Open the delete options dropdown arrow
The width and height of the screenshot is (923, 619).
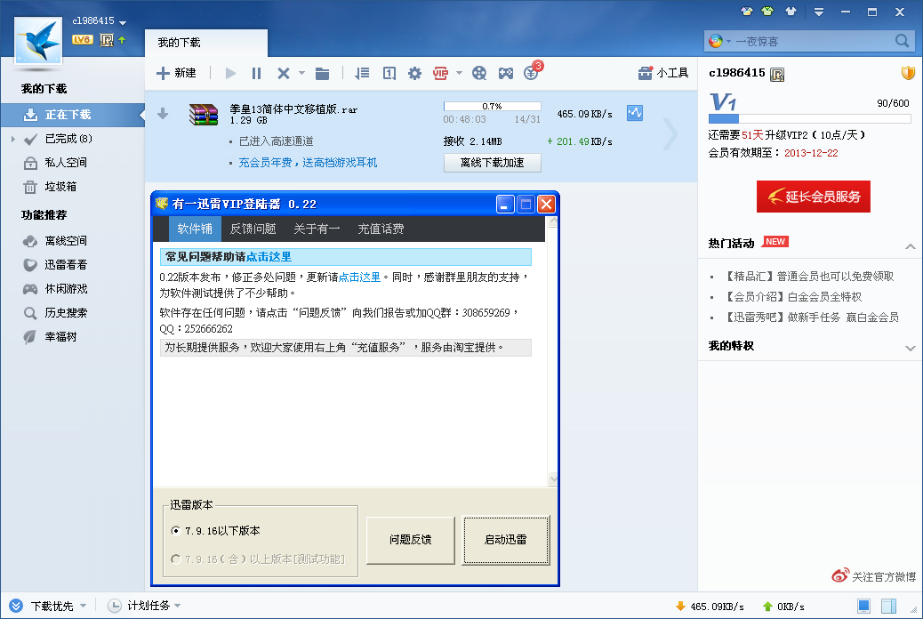(x=301, y=73)
